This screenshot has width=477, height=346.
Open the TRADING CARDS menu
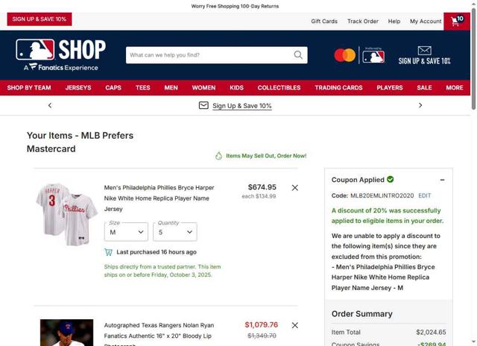click(338, 88)
